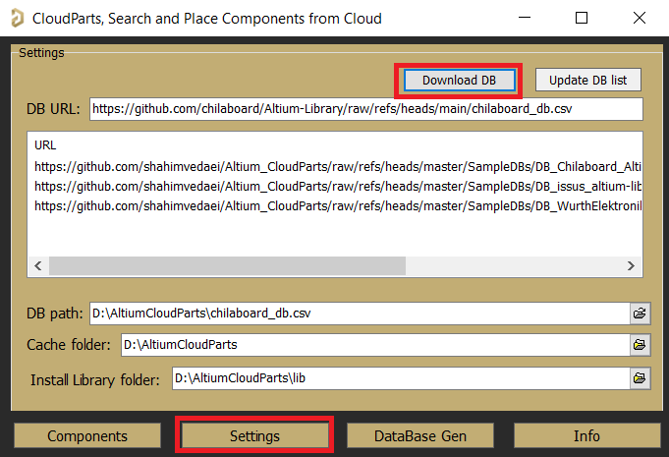
Task: Focus the DB path input field
Action: coord(360,314)
